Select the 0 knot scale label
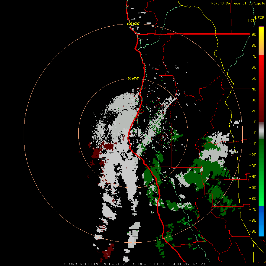This screenshot has width=266, height=266. click(255, 133)
